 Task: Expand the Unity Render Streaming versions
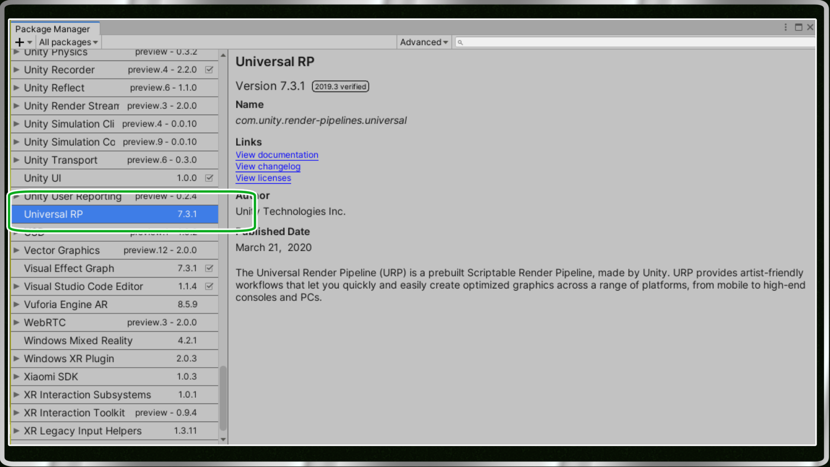16,106
